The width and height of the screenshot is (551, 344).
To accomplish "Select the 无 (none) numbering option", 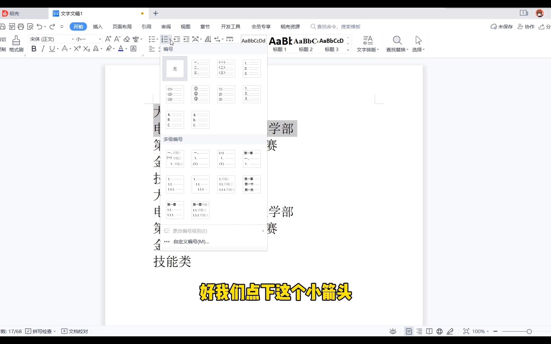I will pyautogui.click(x=174, y=68).
